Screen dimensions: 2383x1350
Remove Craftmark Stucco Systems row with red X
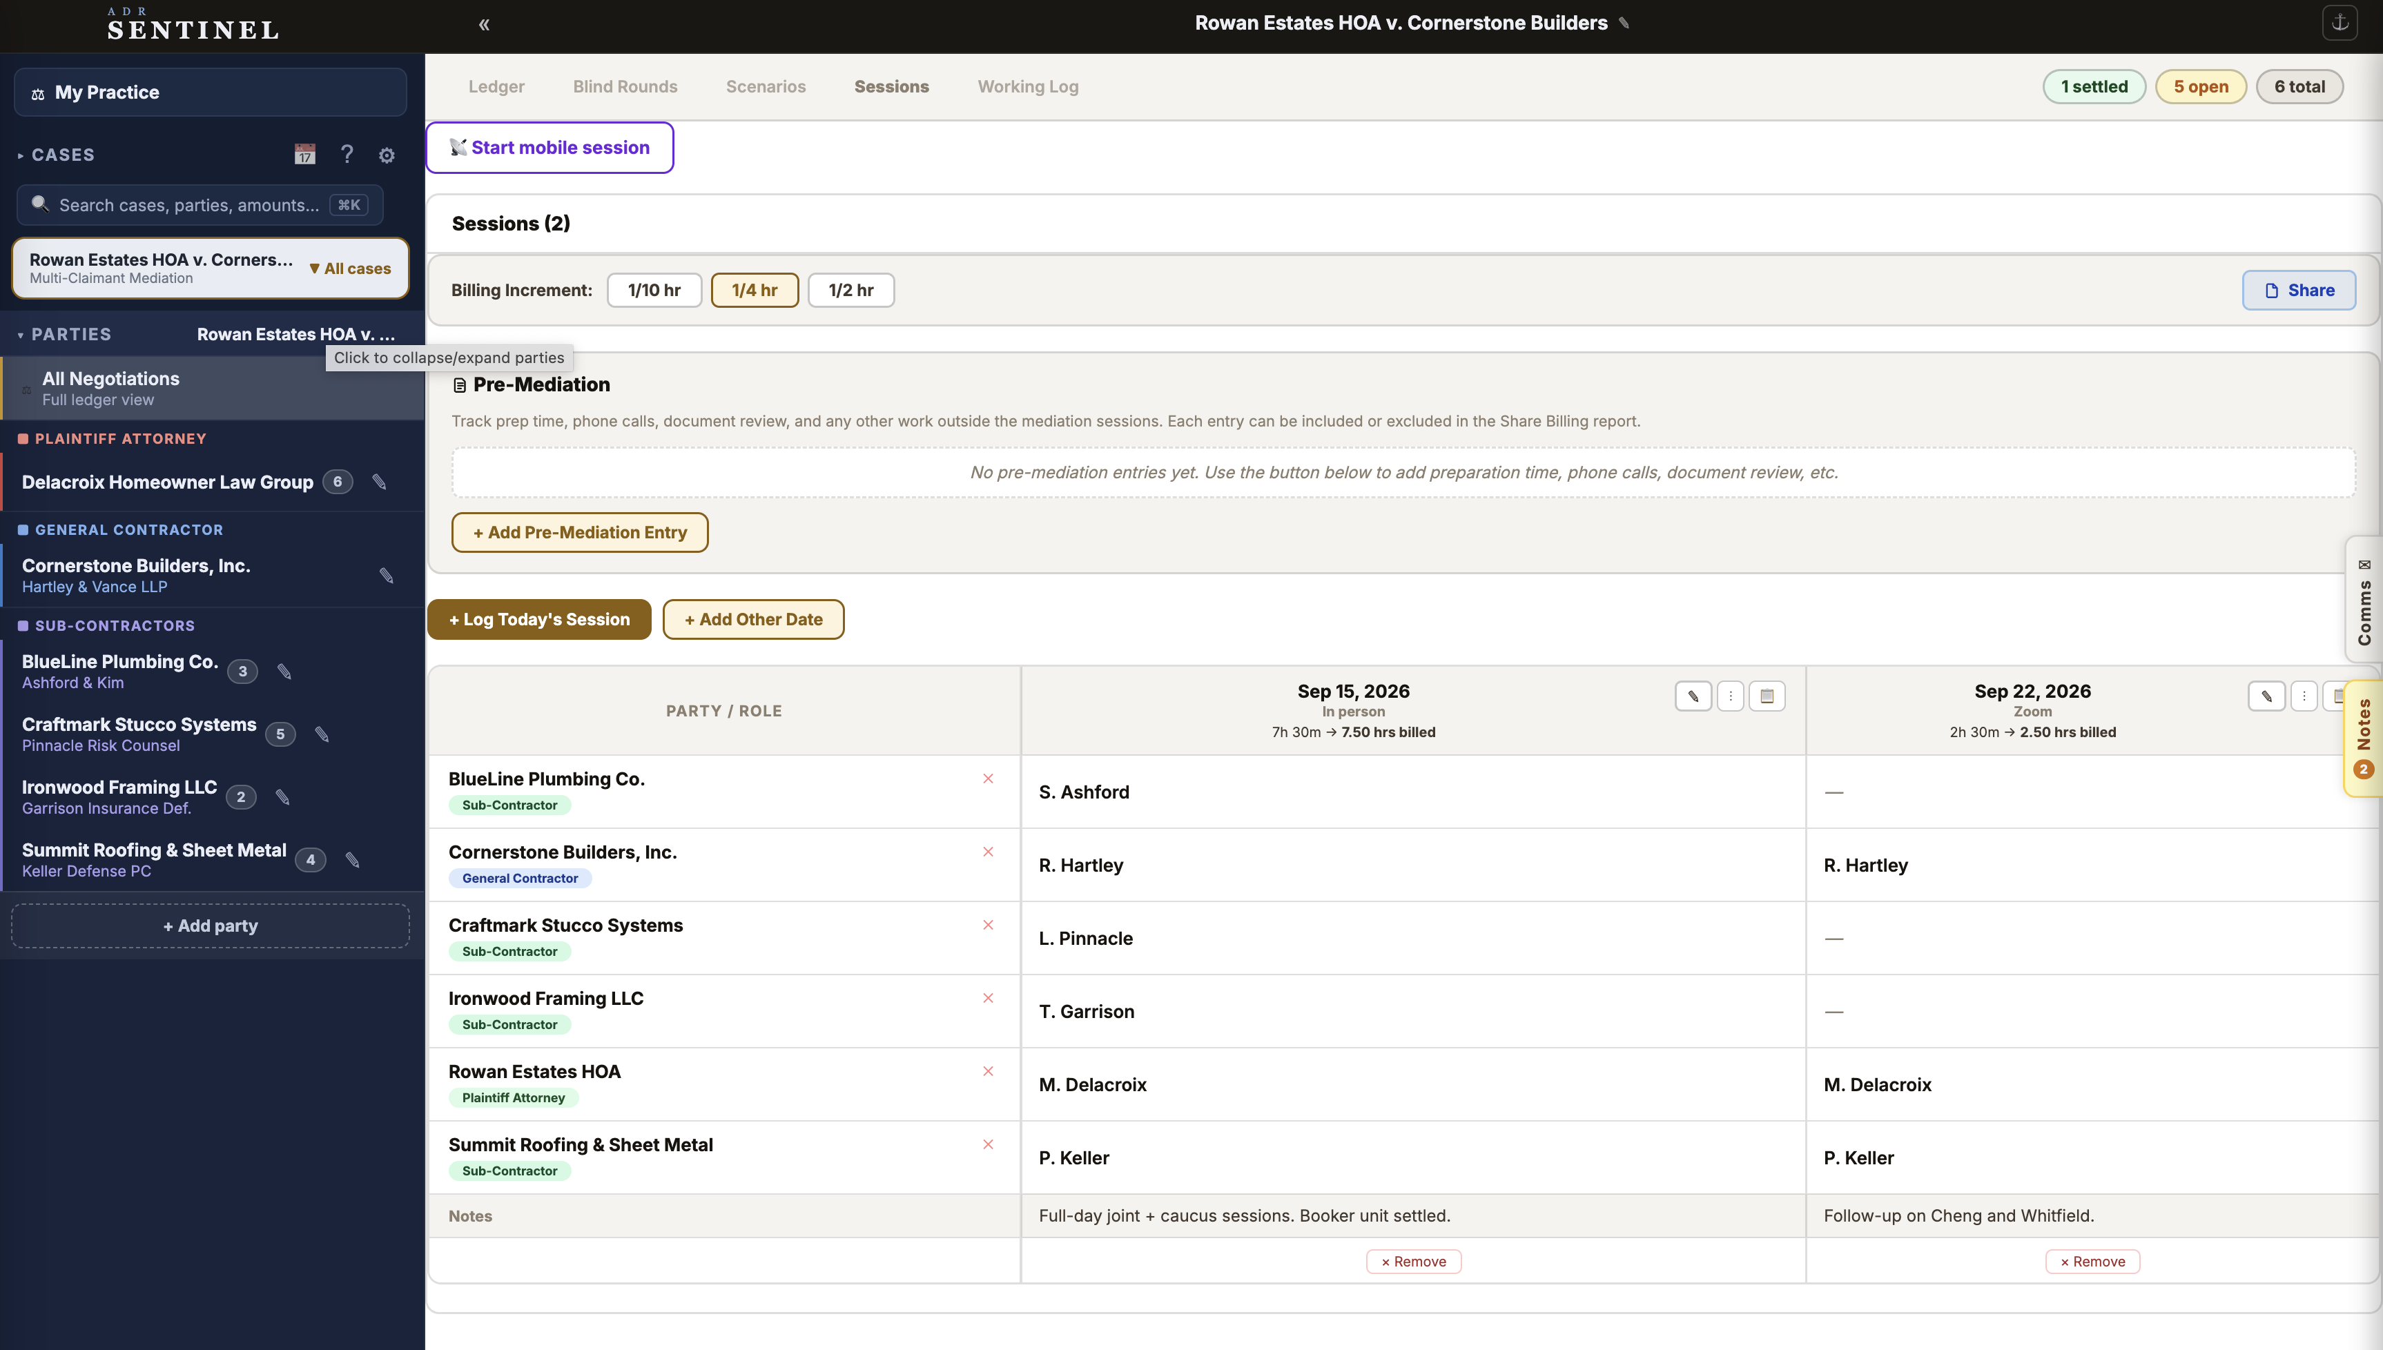(x=989, y=926)
